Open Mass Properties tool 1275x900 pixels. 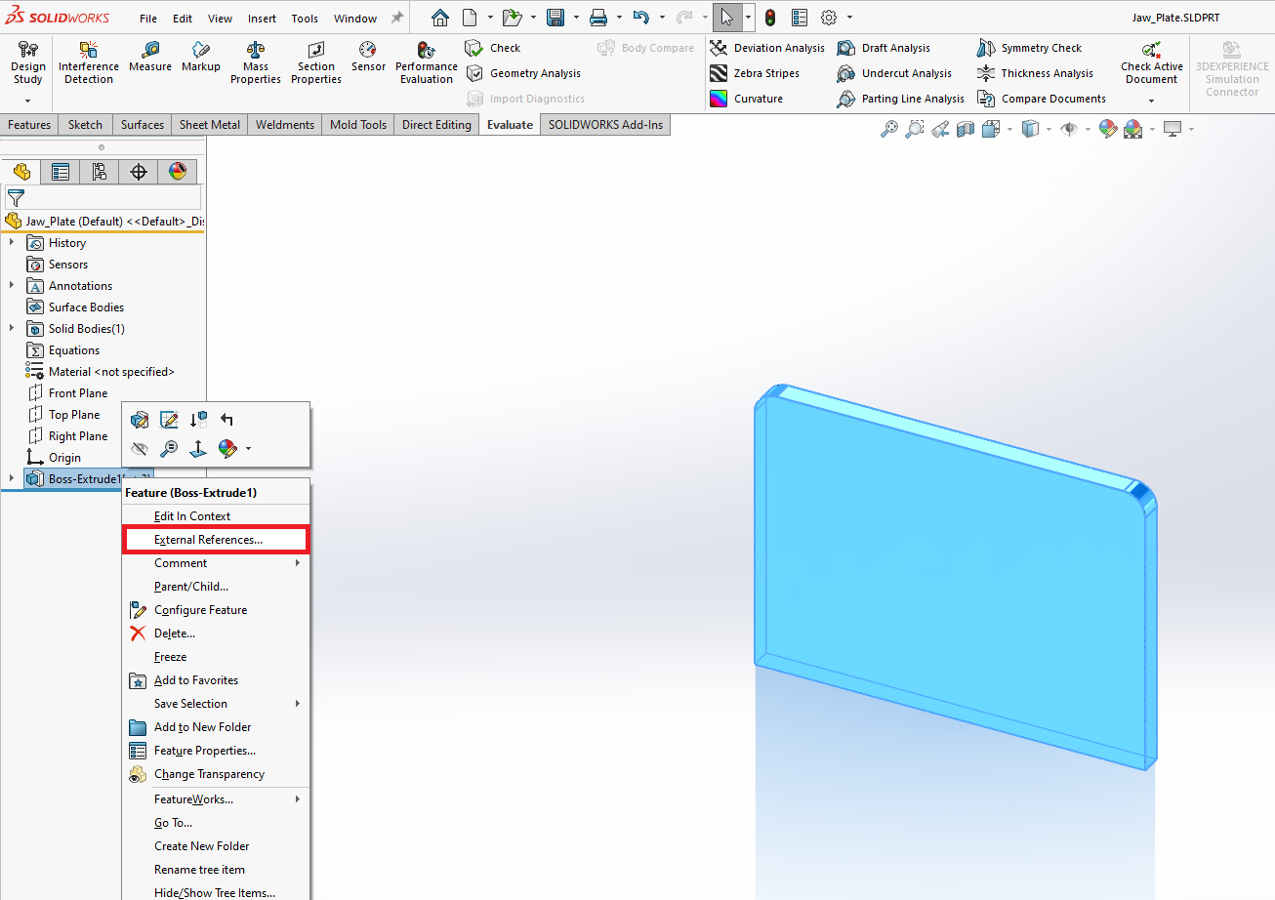coord(256,61)
